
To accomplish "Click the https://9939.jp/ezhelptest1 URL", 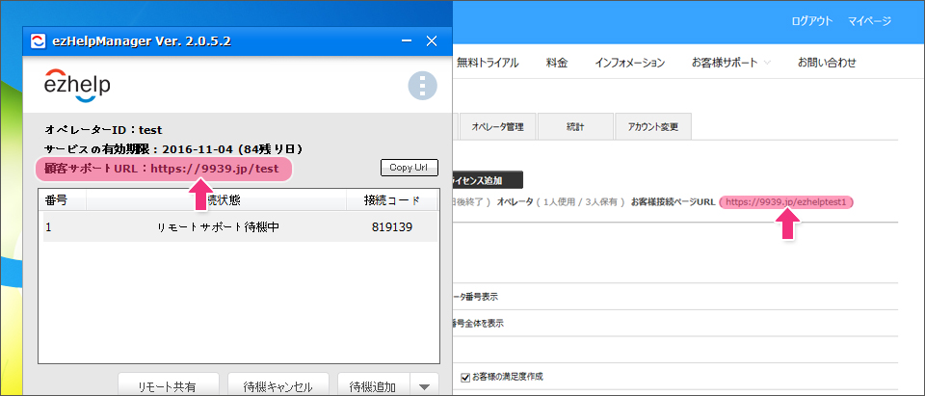I will [x=786, y=202].
